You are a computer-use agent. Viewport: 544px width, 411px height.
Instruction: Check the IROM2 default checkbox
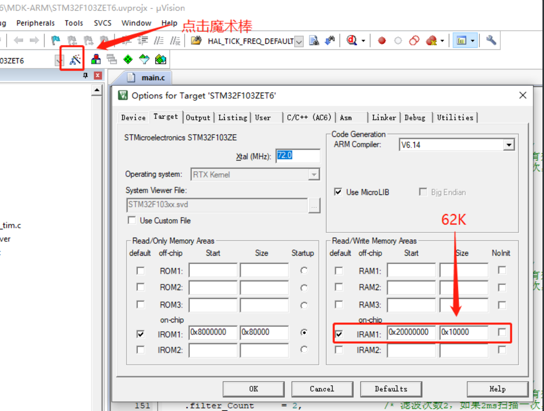click(x=140, y=350)
